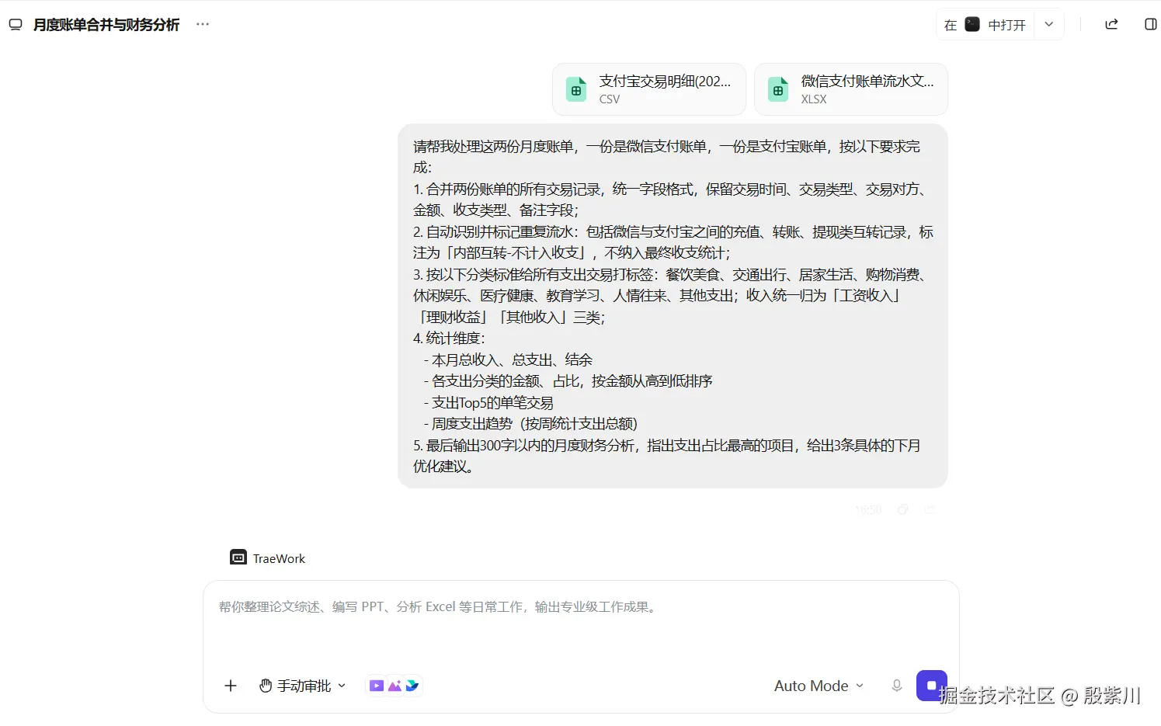Screen dimensions: 1161x726
Task: Click the title 月度账单合并与财务分析
Action: click(x=106, y=25)
